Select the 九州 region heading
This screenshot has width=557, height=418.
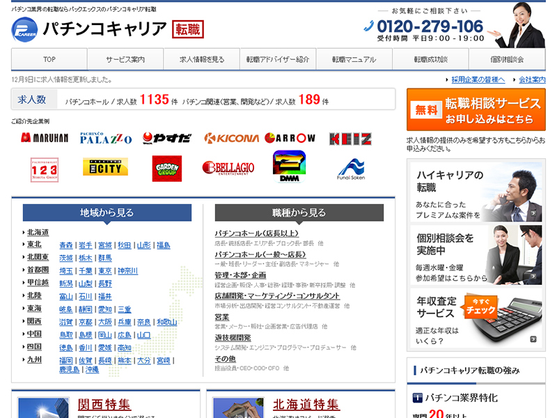coord(34,359)
